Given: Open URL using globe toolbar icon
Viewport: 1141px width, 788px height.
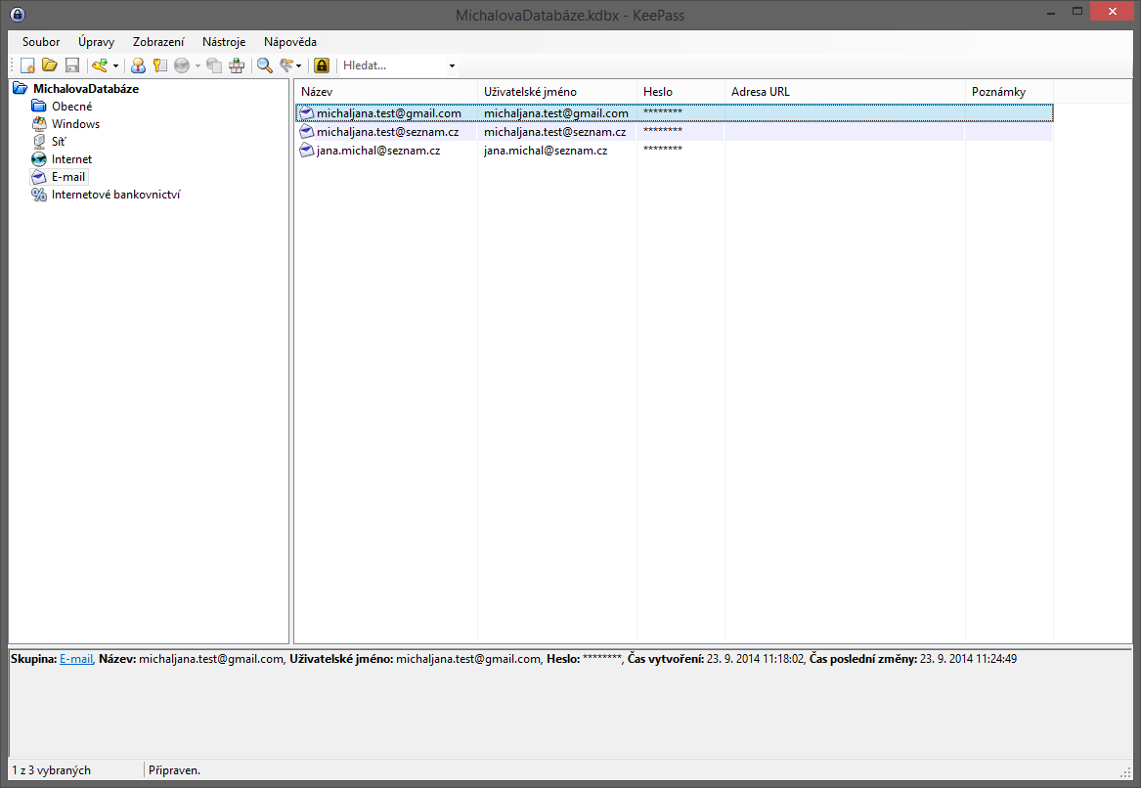Looking at the screenshot, I should tap(182, 66).
